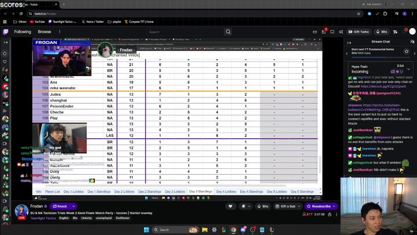
Task: Click the Knock button
Action: (60, 206)
